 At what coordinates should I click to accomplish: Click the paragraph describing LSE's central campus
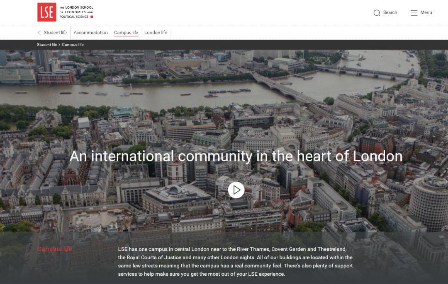click(235, 262)
